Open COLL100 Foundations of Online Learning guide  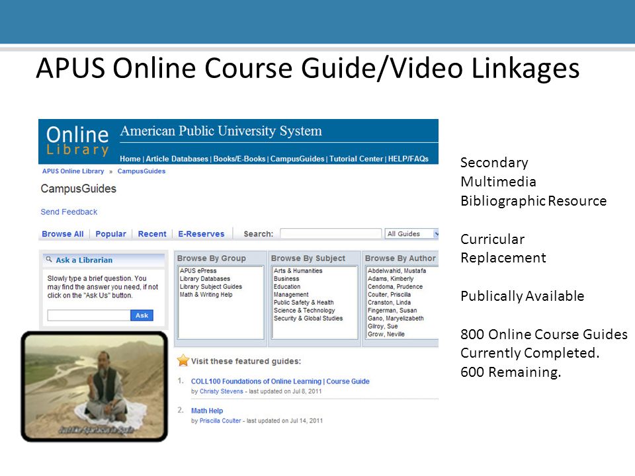(280, 381)
